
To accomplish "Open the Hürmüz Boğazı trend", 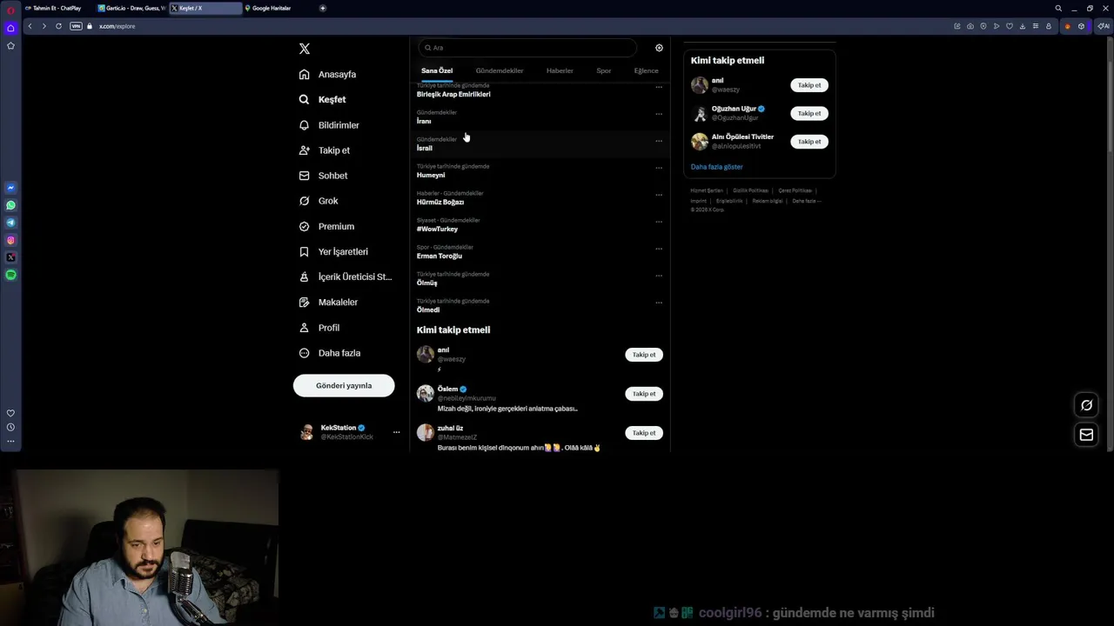I will coord(440,202).
